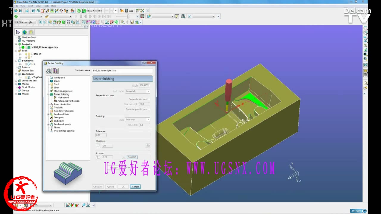Toggle the Perpendicular pass checkbox
This screenshot has height=214, width=381.
149,99
